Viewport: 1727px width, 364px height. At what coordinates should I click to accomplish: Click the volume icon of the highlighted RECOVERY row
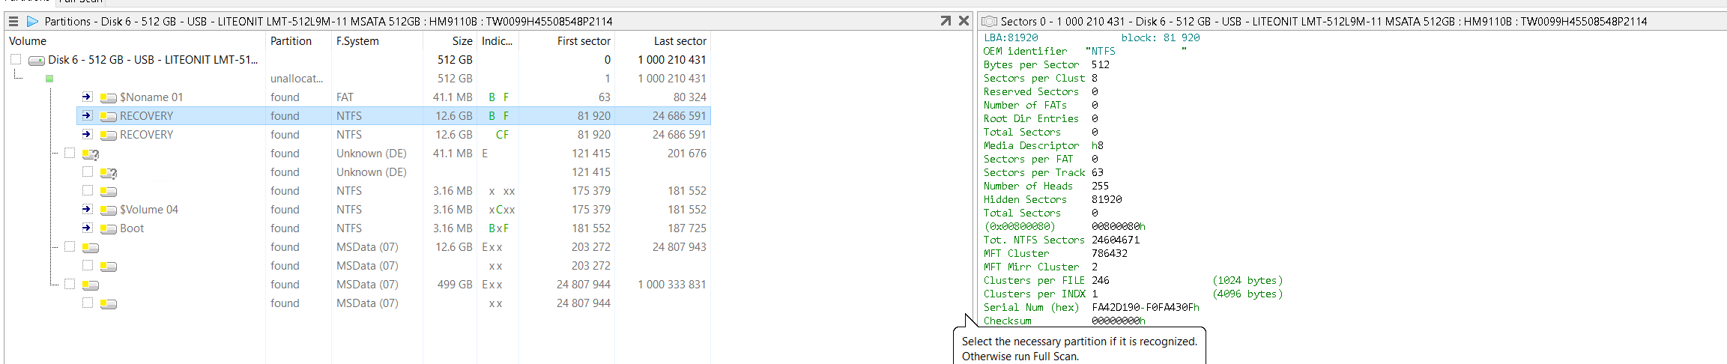coord(109,116)
